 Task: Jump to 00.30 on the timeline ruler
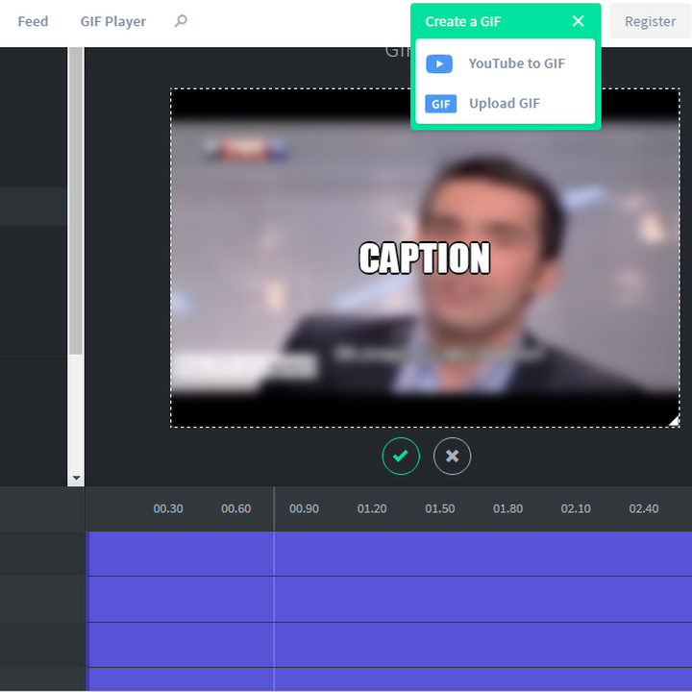[x=168, y=508]
